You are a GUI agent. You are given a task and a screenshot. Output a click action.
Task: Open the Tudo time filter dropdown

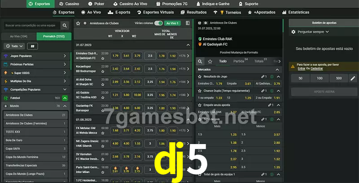click(x=13, y=46)
